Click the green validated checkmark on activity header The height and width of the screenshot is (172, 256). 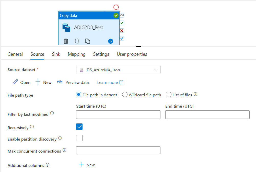pos(116,16)
